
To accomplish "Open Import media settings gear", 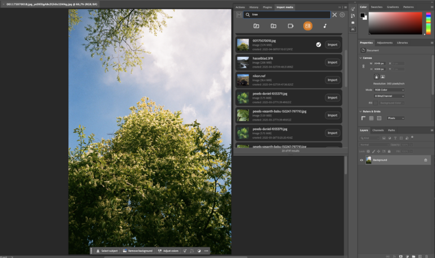I will tap(342, 15).
